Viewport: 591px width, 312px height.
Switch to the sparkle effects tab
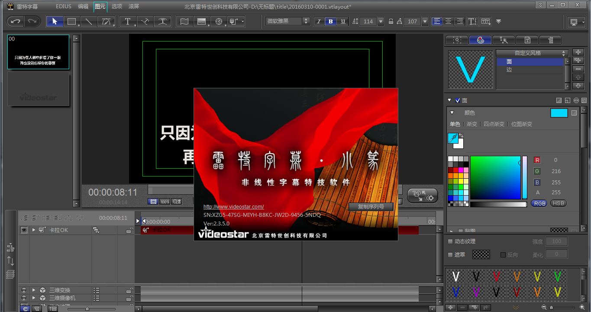[504, 40]
